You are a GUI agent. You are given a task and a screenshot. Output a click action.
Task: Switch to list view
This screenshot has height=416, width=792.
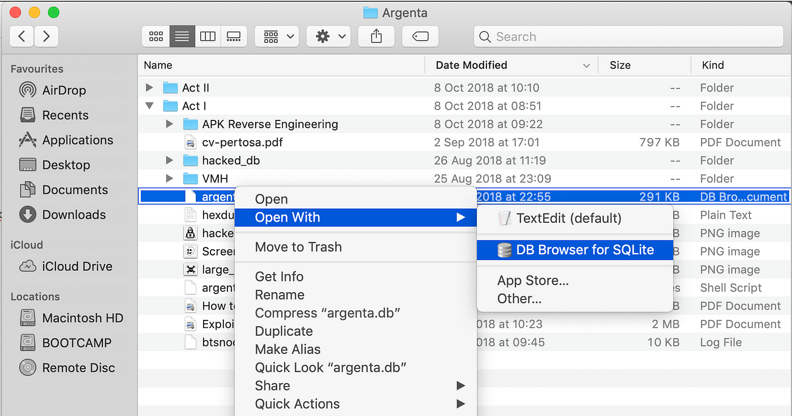(182, 37)
